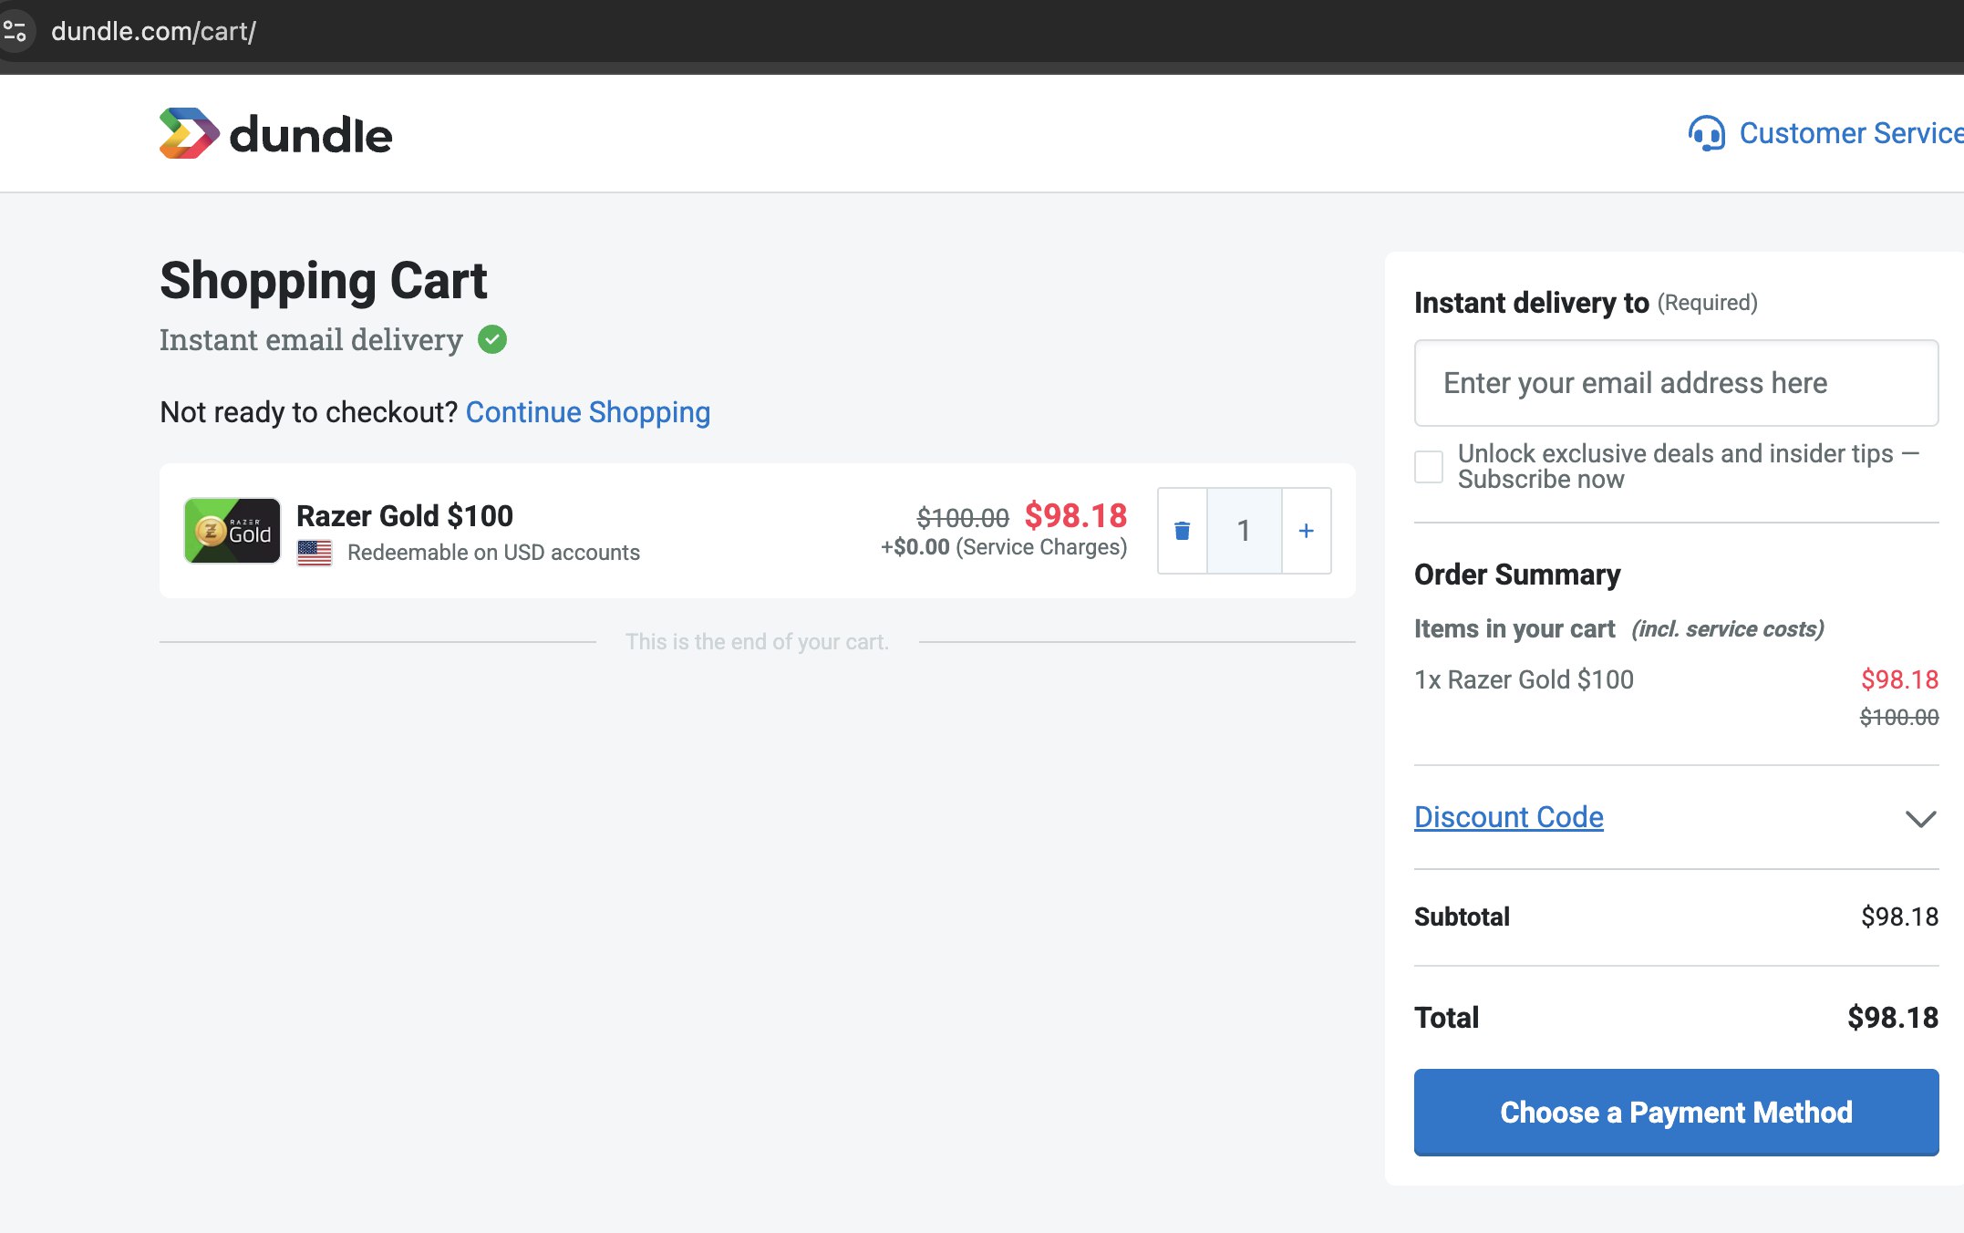
Task: Tick the subscribe to exclusive deals checkbox
Action: pos(1429,466)
